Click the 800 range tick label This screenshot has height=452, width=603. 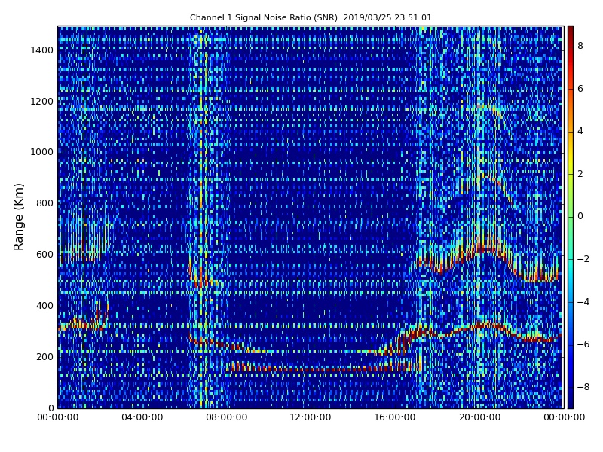point(45,203)
